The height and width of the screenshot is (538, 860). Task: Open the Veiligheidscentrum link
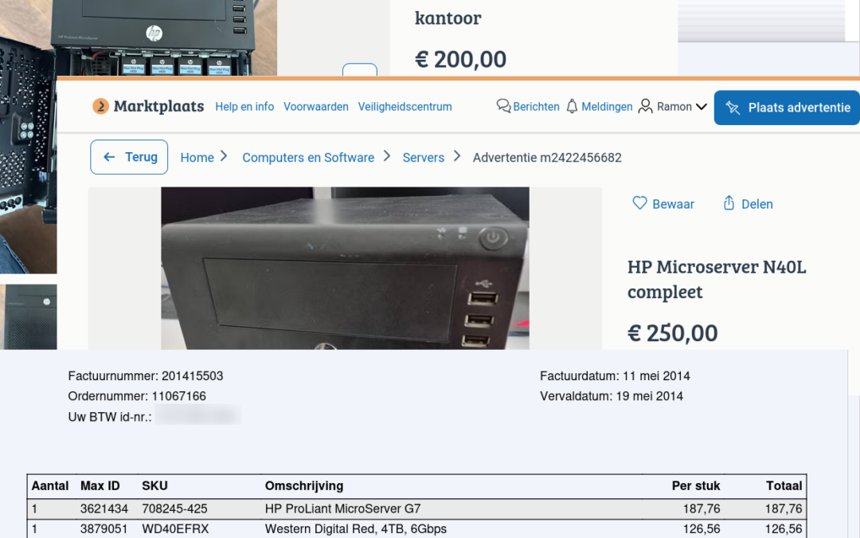point(405,107)
